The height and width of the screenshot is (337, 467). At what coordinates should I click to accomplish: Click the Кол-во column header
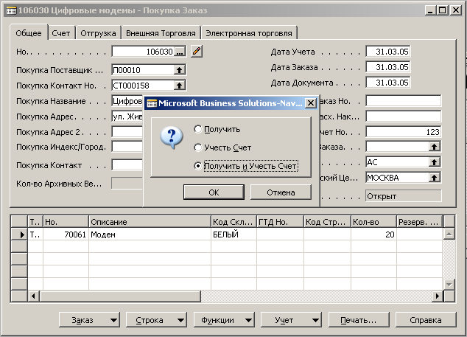373,222
